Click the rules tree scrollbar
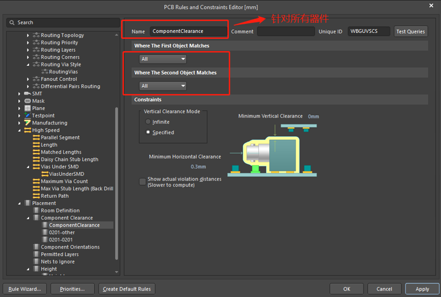441x297 pixels. tap(116, 183)
